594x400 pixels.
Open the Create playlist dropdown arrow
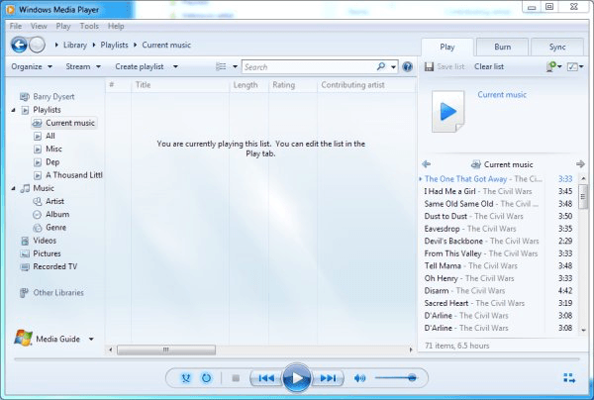tap(175, 66)
